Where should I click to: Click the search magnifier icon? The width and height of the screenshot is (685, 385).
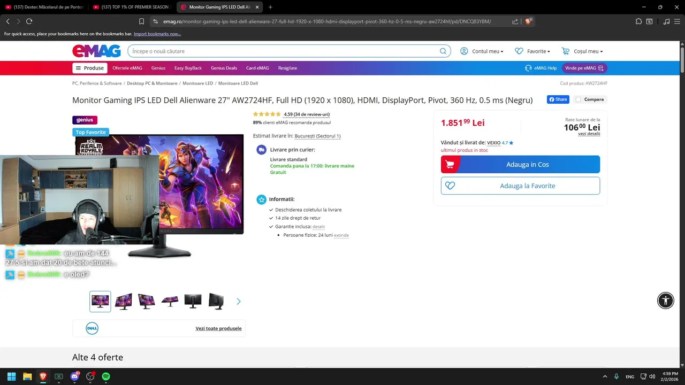pyautogui.click(x=443, y=51)
